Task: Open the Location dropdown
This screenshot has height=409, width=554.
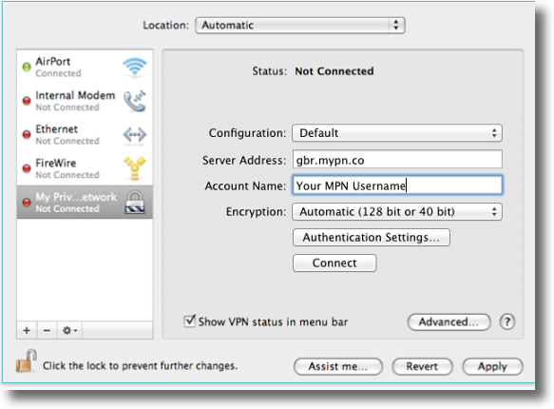Action: [300, 26]
